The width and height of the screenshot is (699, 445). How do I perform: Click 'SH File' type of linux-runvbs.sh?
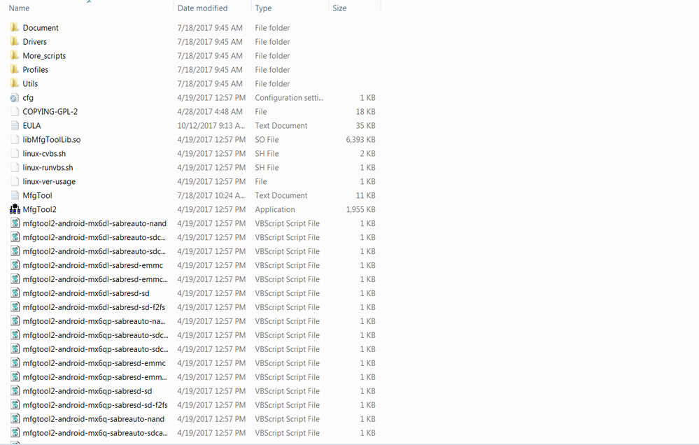click(x=267, y=167)
